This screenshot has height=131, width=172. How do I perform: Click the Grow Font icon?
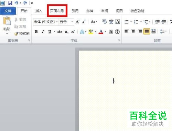tap(78, 22)
